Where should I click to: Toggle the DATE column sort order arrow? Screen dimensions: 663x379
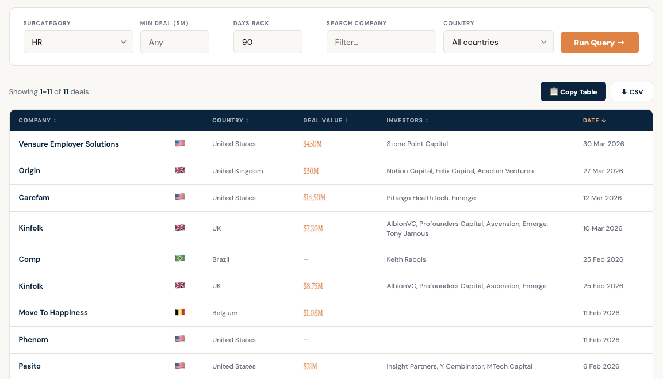point(604,121)
